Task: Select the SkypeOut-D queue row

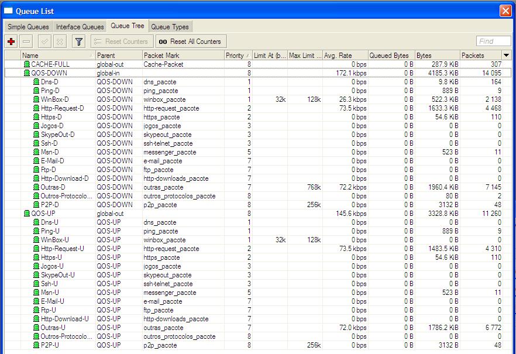Action: click(x=258, y=135)
